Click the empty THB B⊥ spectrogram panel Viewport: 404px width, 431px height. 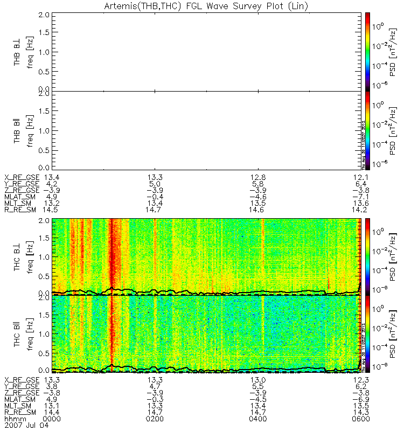click(206, 52)
